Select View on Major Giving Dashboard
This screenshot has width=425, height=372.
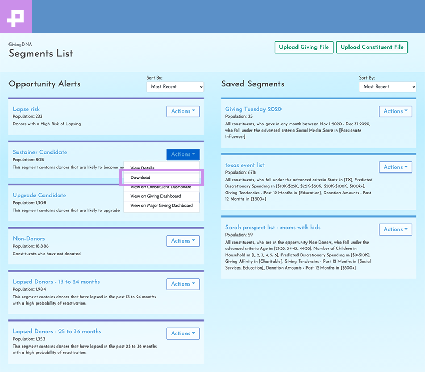click(161, 206)
